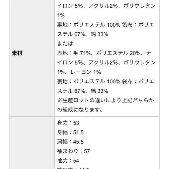Image resolution: width=169 pixels, height=169 pixels.
Task: Click the 肩幅：45.8 measurement
Action: pos(70,142)
